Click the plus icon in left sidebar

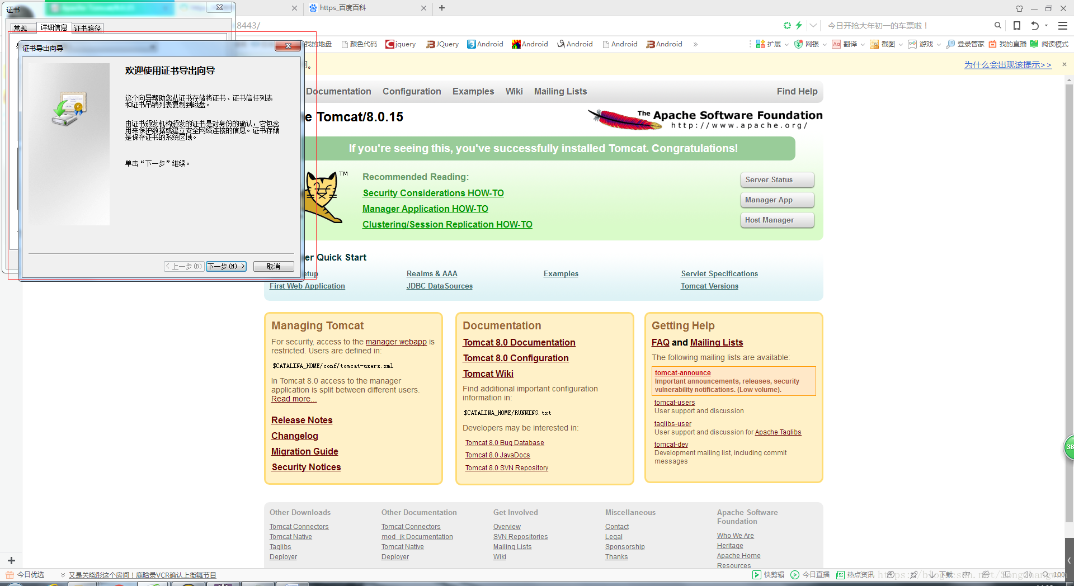coord(11,560)
